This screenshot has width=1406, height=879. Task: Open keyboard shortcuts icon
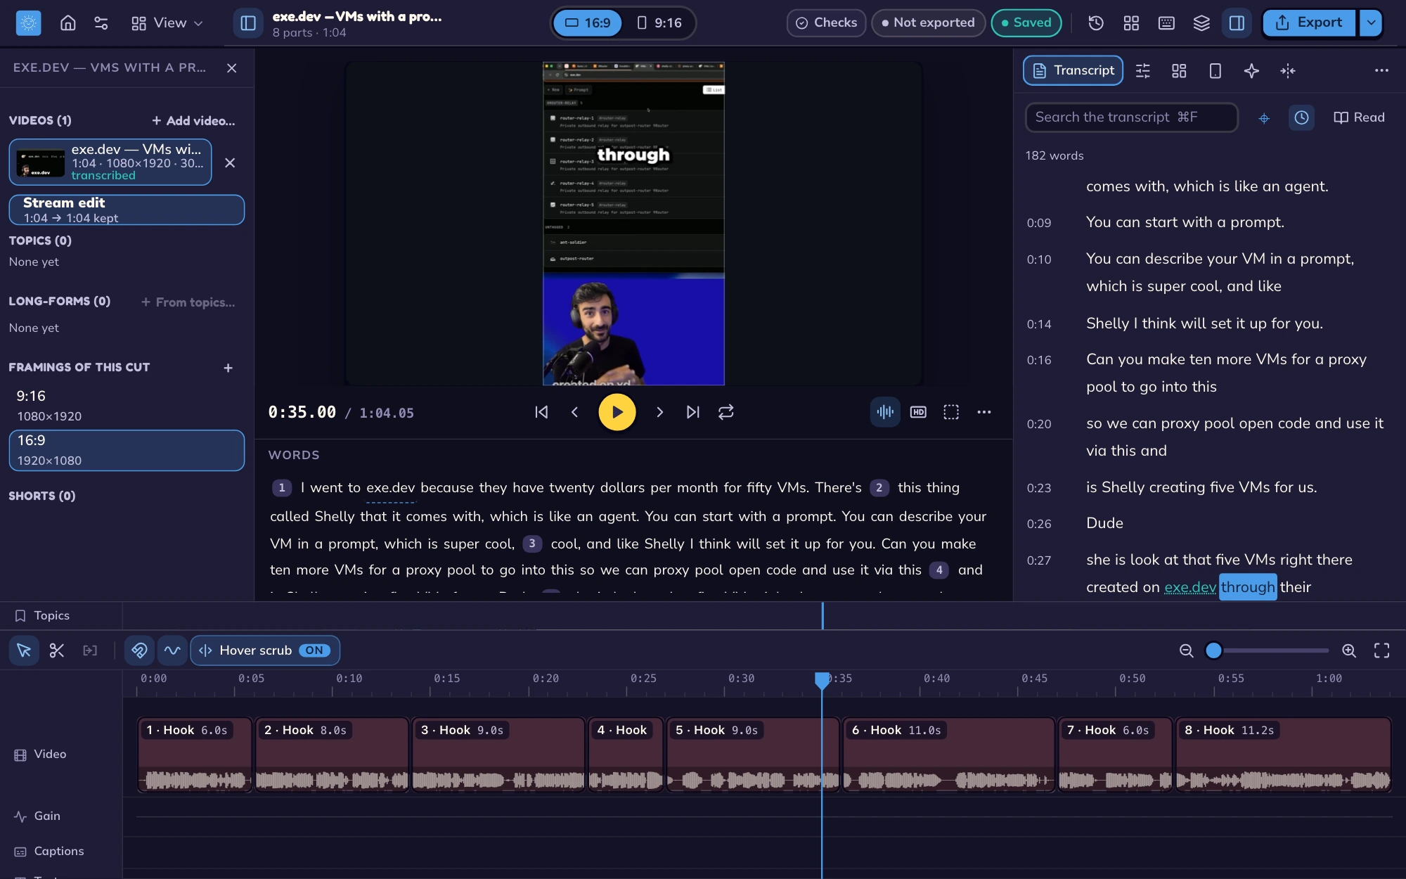point(1166,23)
